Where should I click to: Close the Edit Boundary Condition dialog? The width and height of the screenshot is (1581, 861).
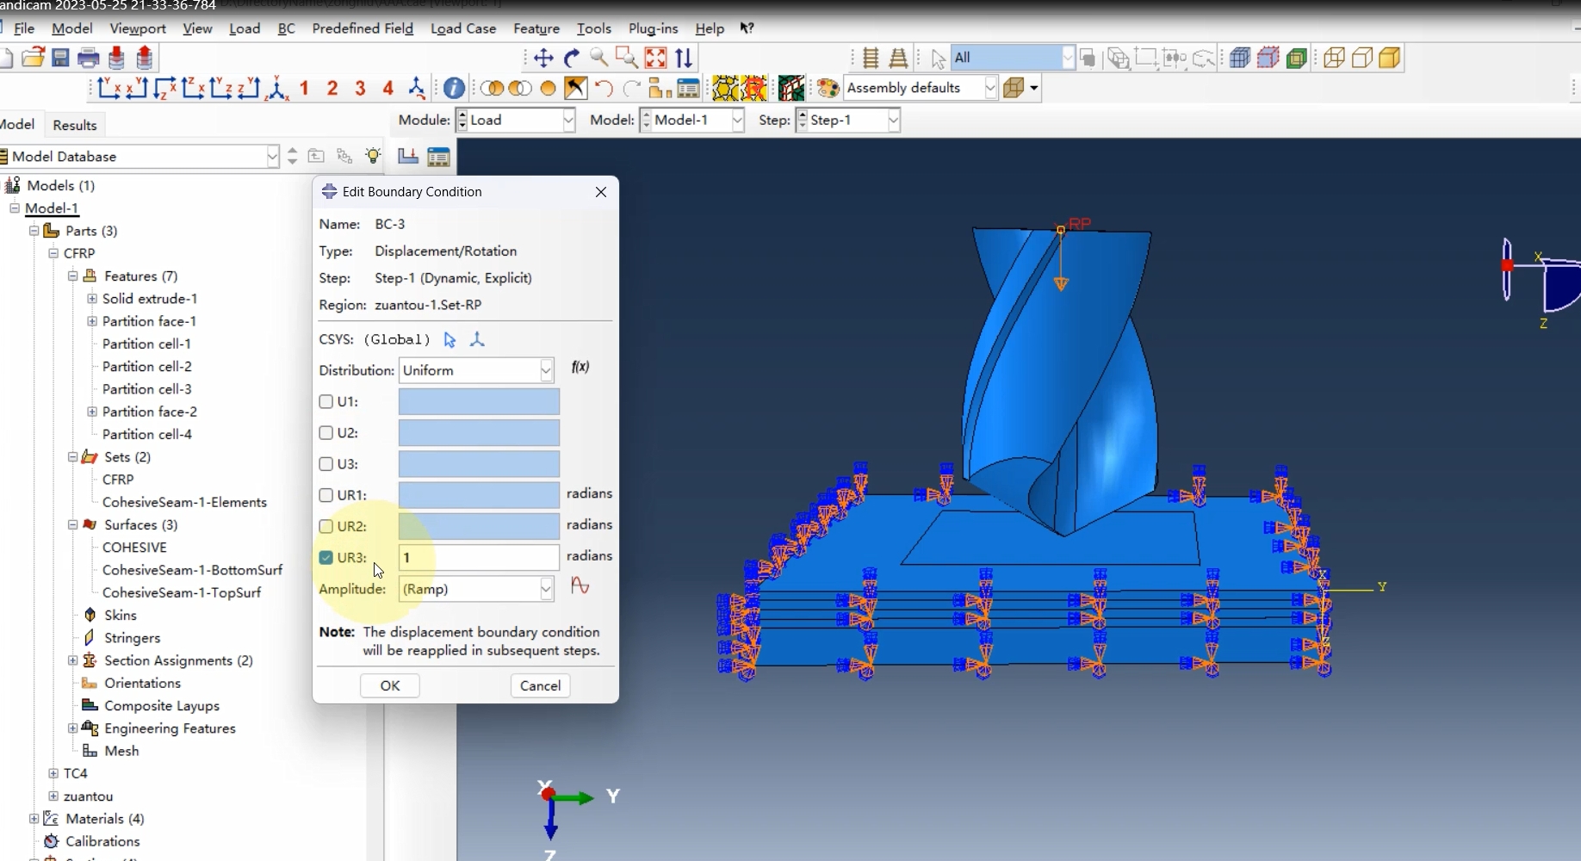click(601, 192)
